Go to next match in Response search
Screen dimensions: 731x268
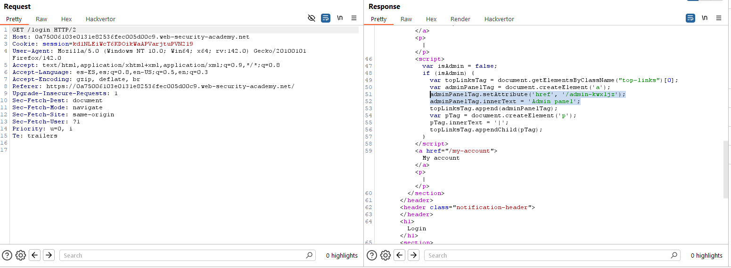pos(413,255)
